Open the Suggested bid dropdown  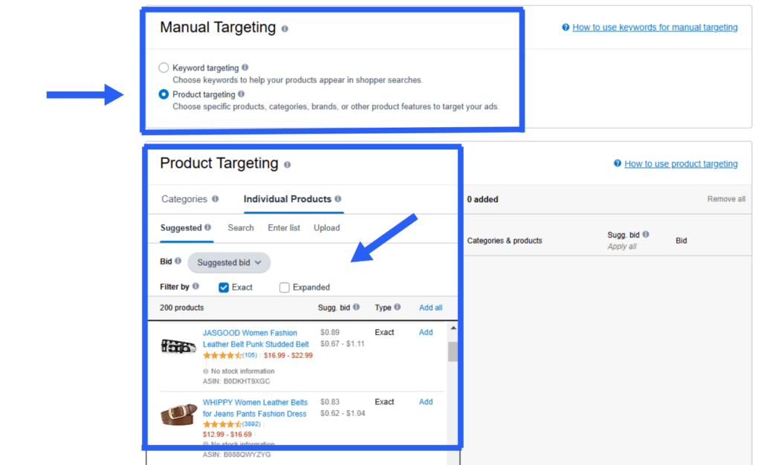tap(229, 262)
